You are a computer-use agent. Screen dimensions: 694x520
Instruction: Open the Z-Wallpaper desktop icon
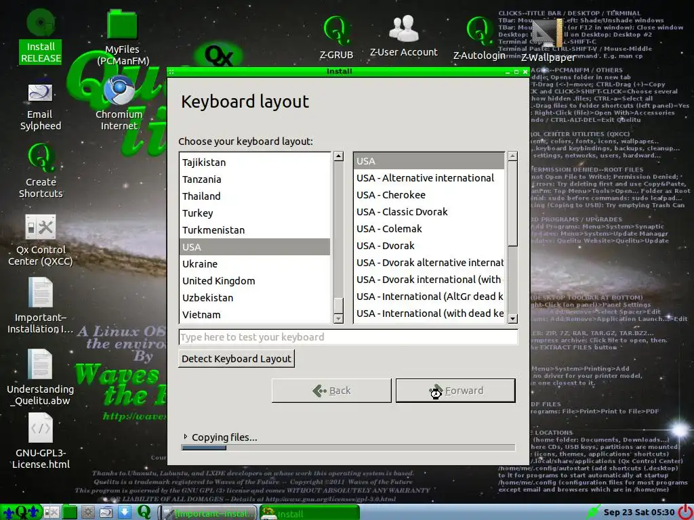tap(548, 41)
